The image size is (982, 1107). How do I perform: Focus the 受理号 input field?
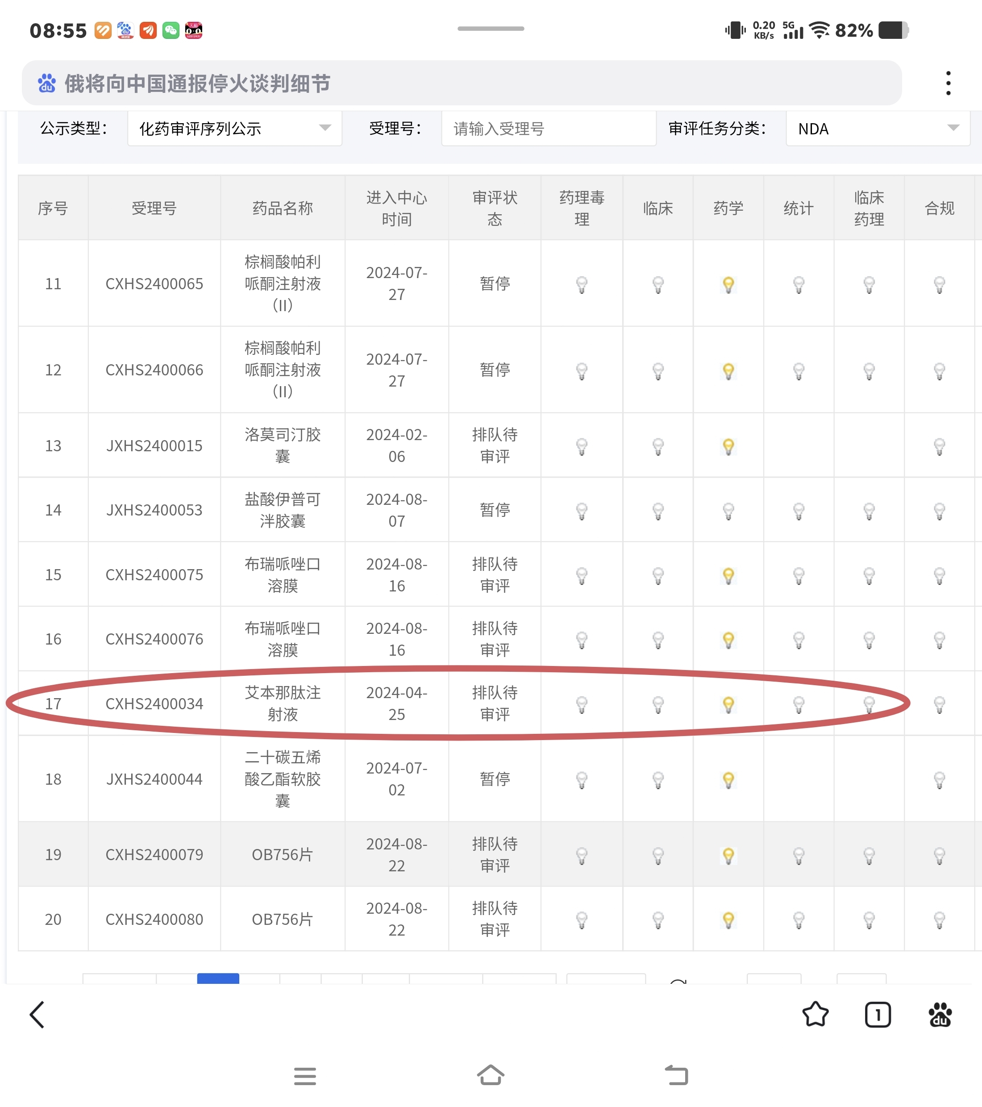[548, 129]
